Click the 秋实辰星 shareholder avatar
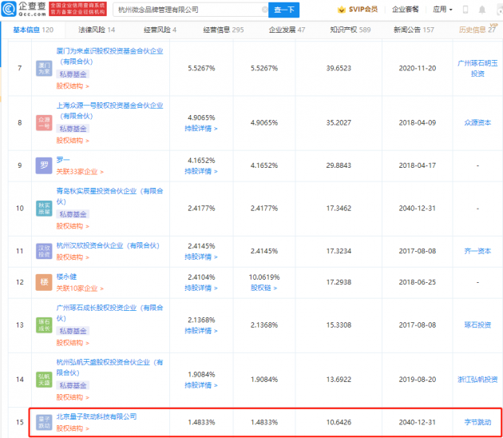The height and width of the screenshot is (438, 503). (44, 209)
